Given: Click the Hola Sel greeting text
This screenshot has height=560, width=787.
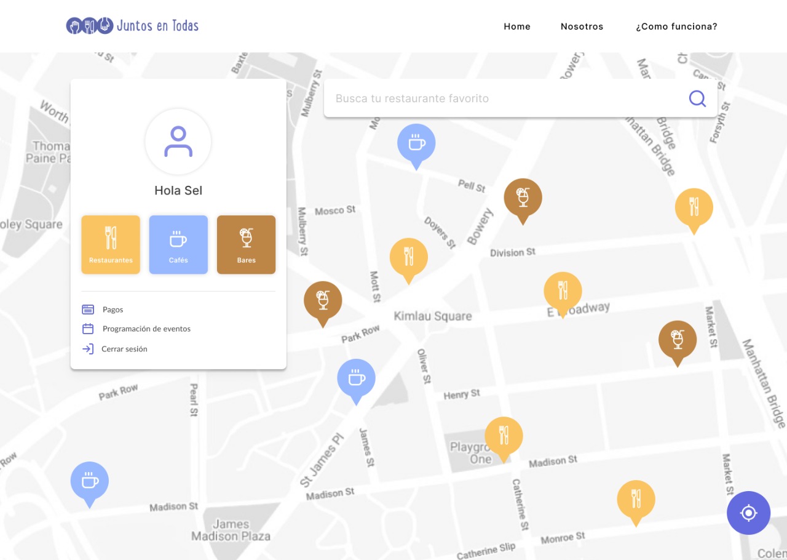Looking at the screenshot, I should click(178, 191).
